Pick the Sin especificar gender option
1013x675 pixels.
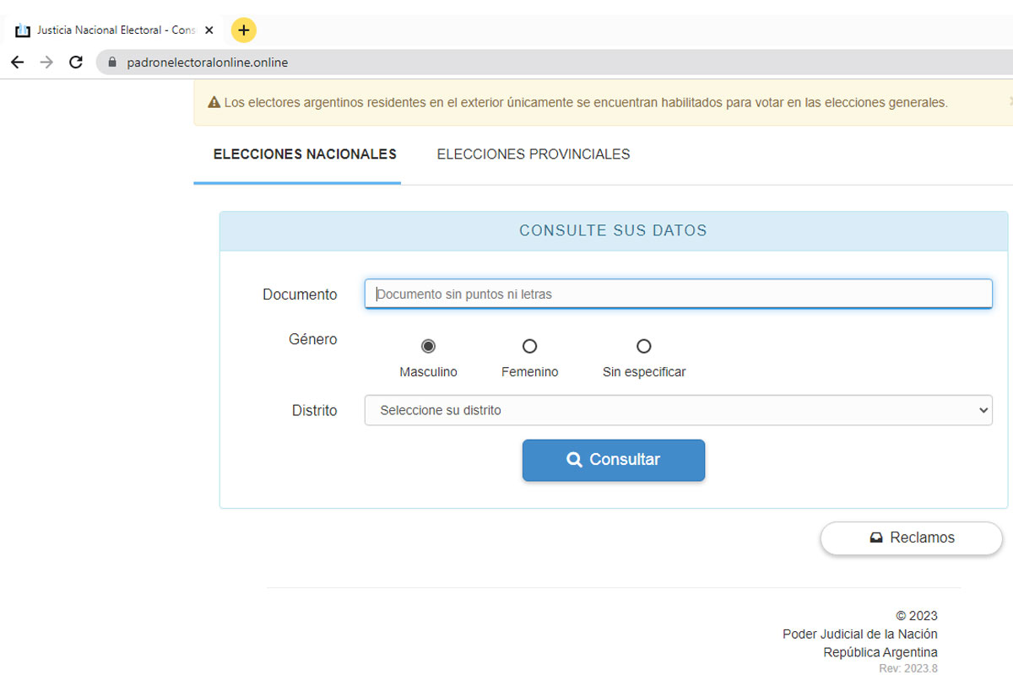[643, 346]
